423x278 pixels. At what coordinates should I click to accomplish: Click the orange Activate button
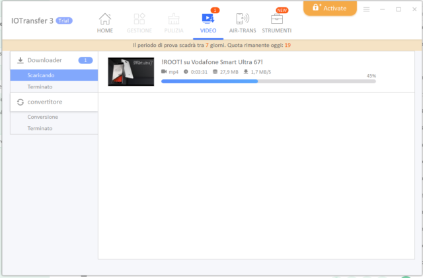(330, 8)
